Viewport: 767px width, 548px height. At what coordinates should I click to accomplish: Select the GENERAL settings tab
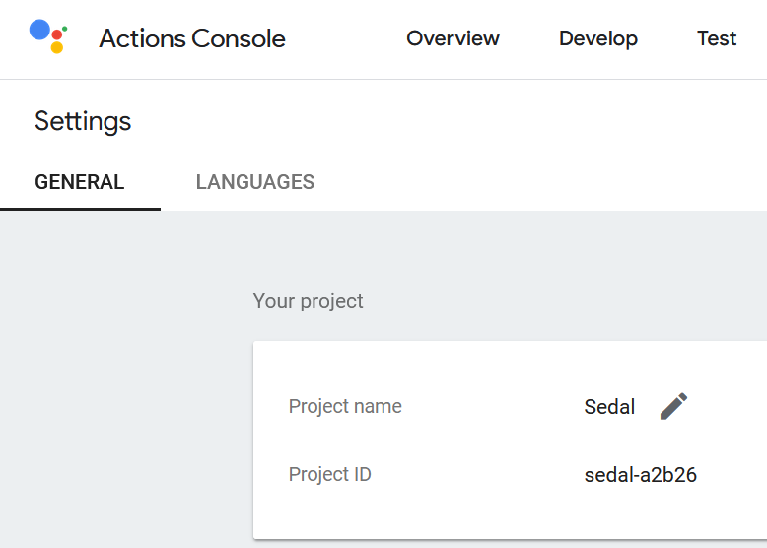coord(80,182)
